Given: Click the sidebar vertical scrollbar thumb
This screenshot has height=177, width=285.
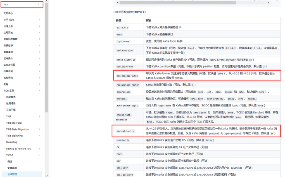Looking at the screenshot, I should tap(47, 57).
